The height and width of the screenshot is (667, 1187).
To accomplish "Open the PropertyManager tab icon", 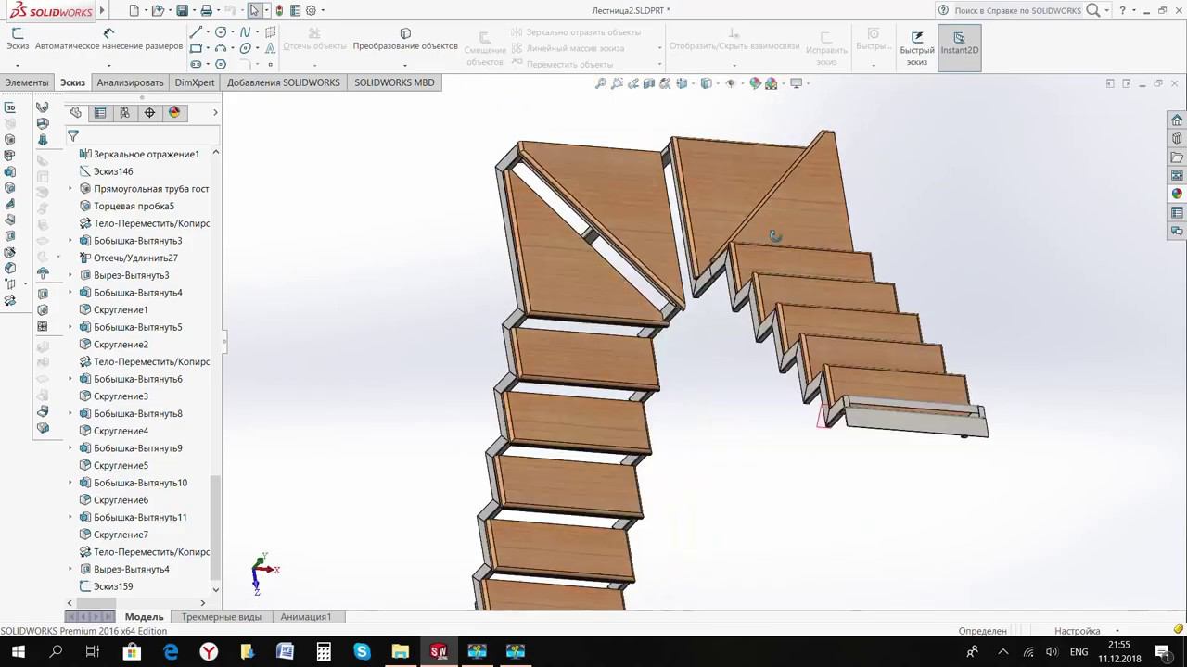I will [x=100, y=112].
